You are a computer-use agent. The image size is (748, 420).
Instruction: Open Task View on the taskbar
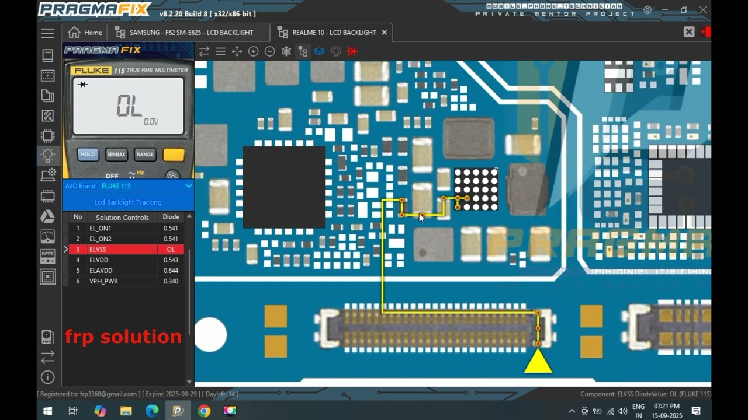click(73, 411)
